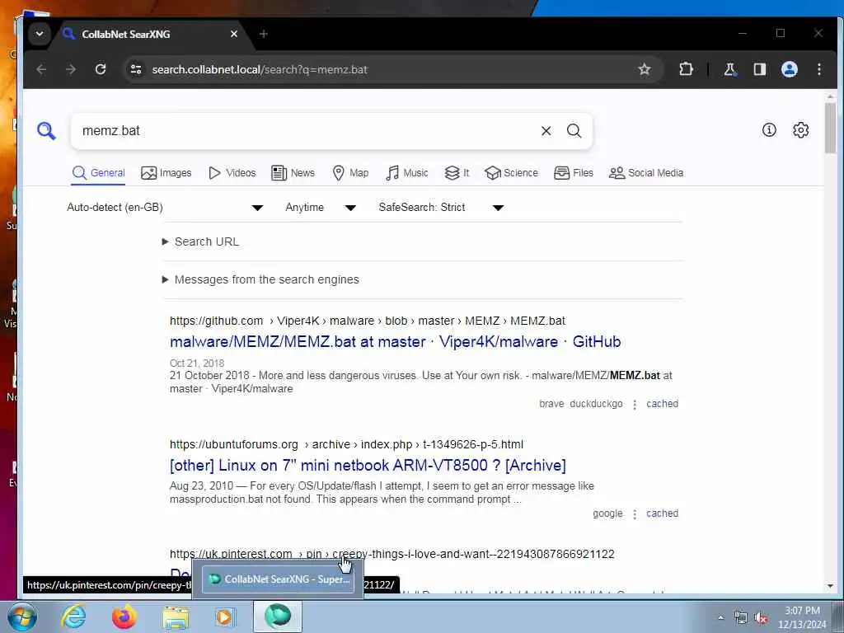Submit search with magnifier button
Screen dimensions: 844x633
(574, 131)
